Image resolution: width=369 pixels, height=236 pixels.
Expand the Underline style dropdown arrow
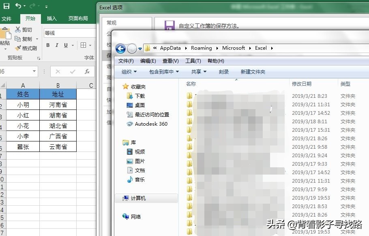73,46
